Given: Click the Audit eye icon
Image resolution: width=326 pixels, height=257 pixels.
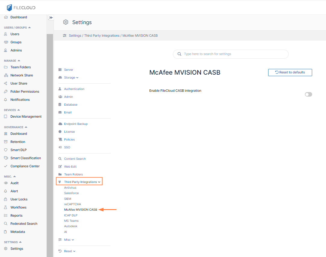Looking at the screenshot, I should point(5,183).
